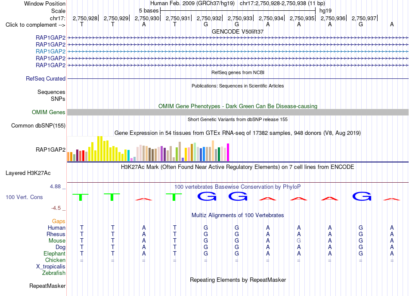This screenshot has height=296, width=409.
Task: Click the leftmost green T PhyloP letter
Action: click(x=81, y=197)
